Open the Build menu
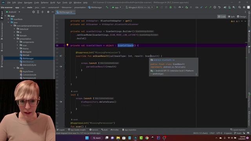Viewport: 251px width, 141px height. 53,3
